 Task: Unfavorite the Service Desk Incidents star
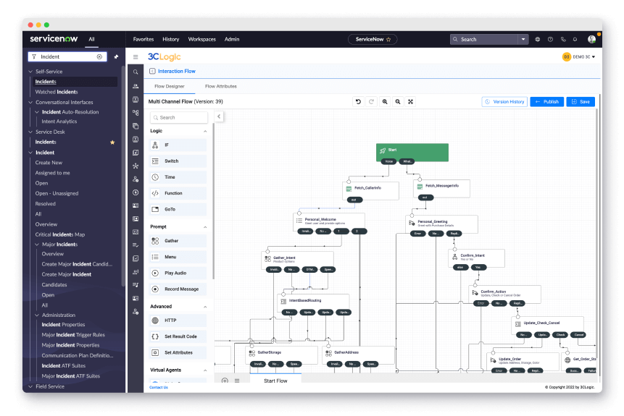112,143
